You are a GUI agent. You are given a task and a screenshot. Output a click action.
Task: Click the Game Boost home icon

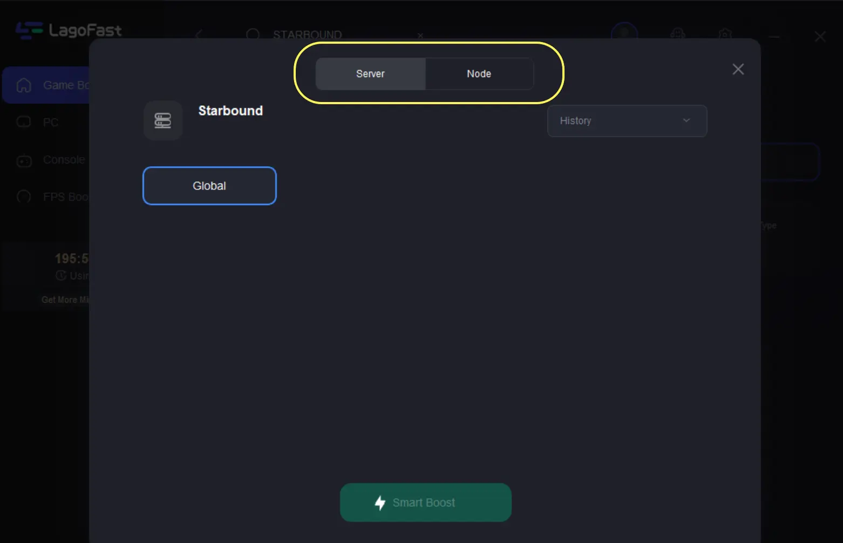(x=24, y=85)
